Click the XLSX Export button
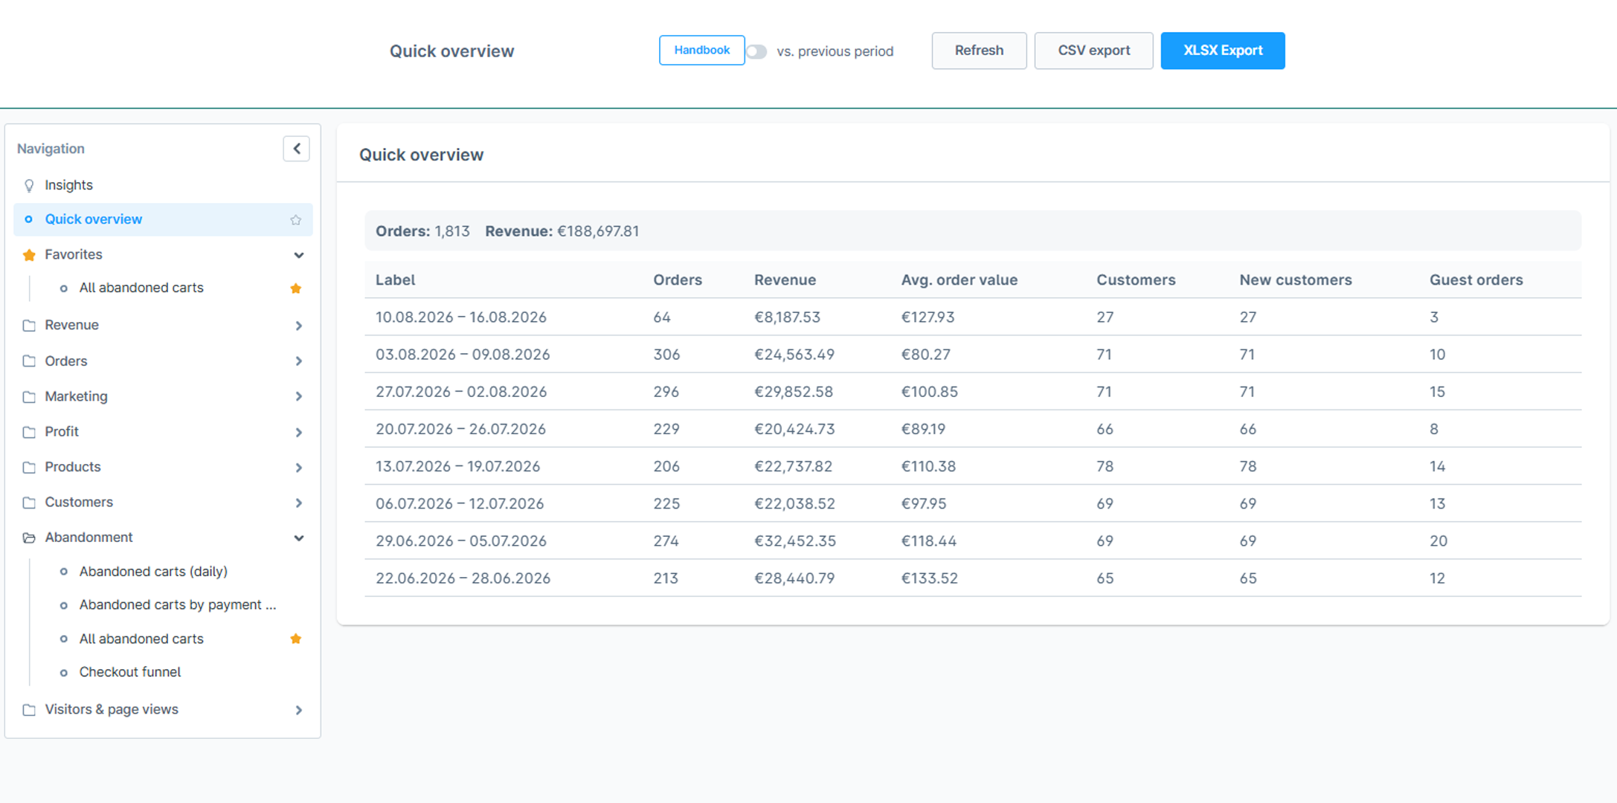The height and width of the screenshot is (803, 1617). [x=1223, y=51]
